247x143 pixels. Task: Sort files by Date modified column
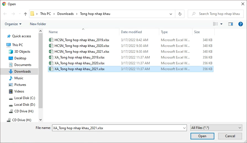131,32
